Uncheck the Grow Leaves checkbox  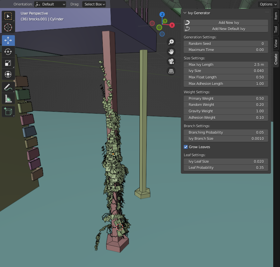click(x=186, y=147)
